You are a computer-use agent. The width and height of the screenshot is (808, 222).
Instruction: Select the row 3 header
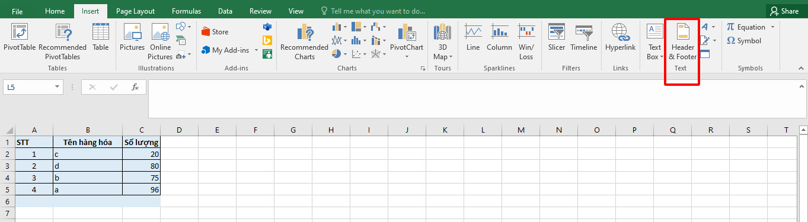pyautogui.click(x=8, y=166)
